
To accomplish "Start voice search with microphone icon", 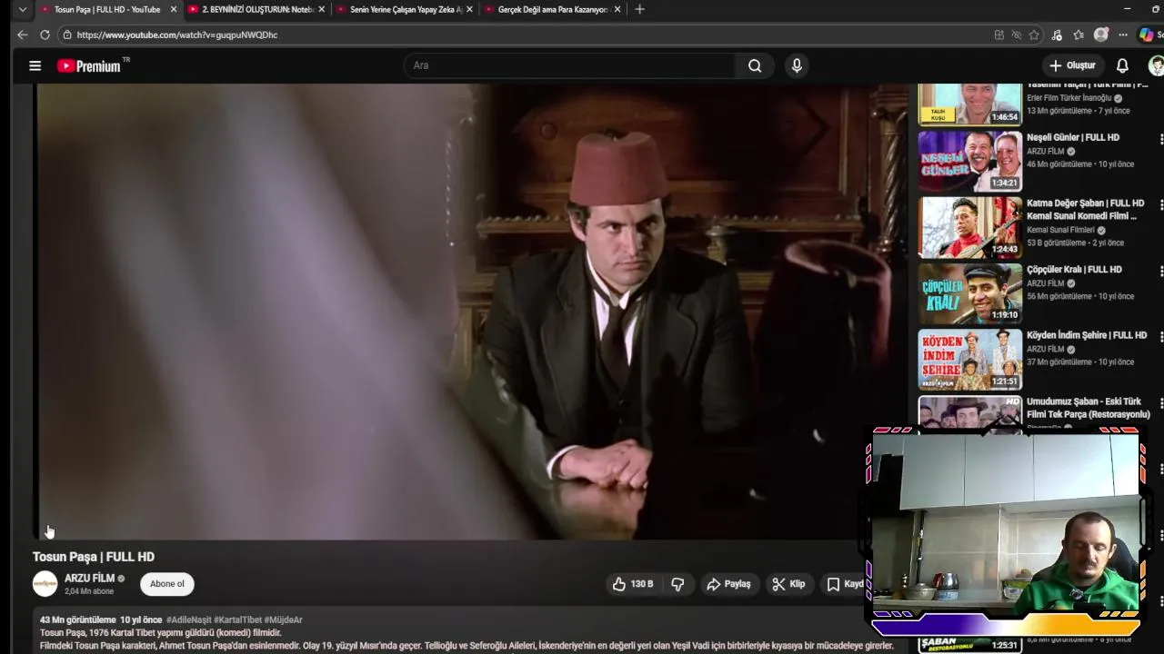I will 797,65.
